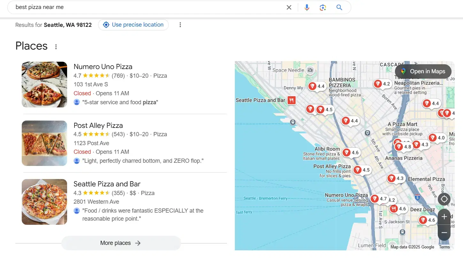The height and width of the screenshot is (258, 463).
Task: Click the (355) review count for Seattle Pizza and Bar
Action: click(x=118, y=193)
